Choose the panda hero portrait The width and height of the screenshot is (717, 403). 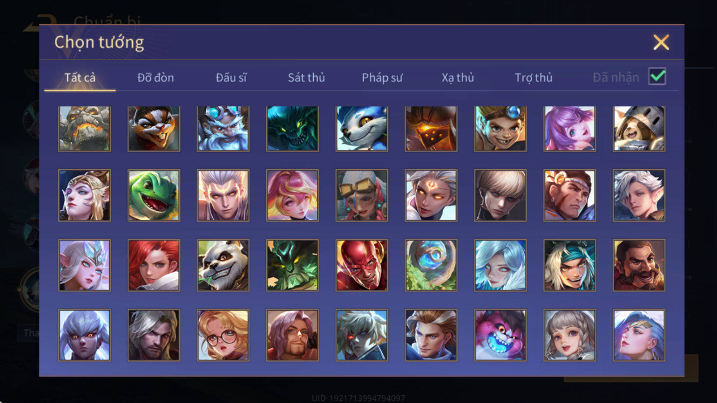click(223, 265)
